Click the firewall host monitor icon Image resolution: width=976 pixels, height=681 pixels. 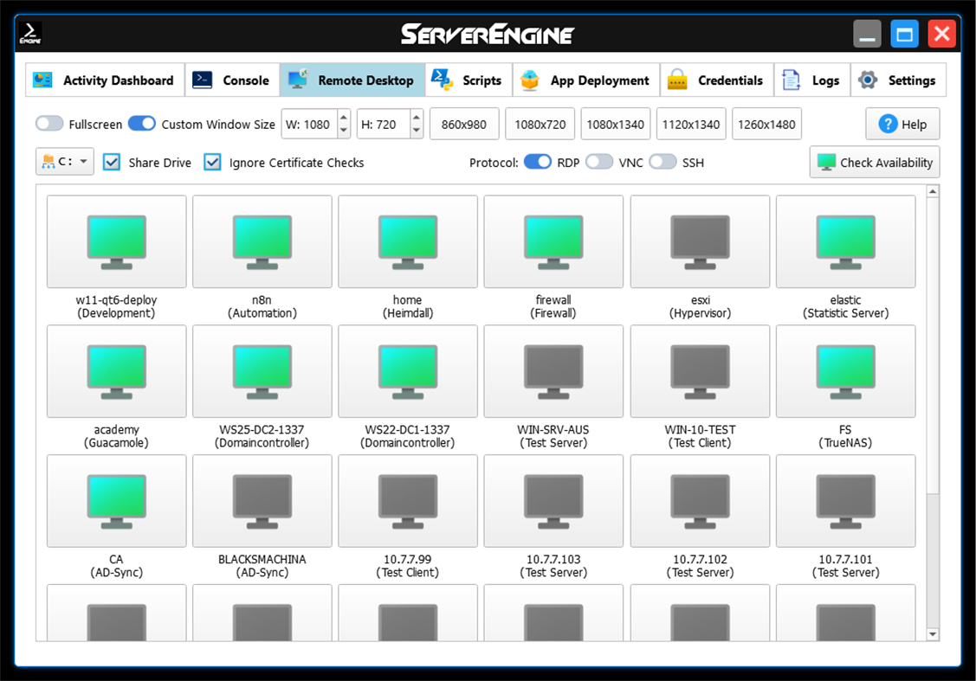click(553, 241)
